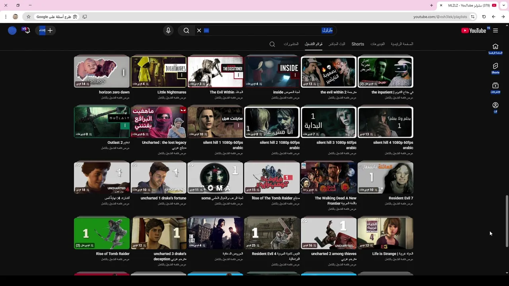This screenshot has height=286, width=509.
Task: Open the Chrome three-dot menu
Action: click(x=6, y=17)
